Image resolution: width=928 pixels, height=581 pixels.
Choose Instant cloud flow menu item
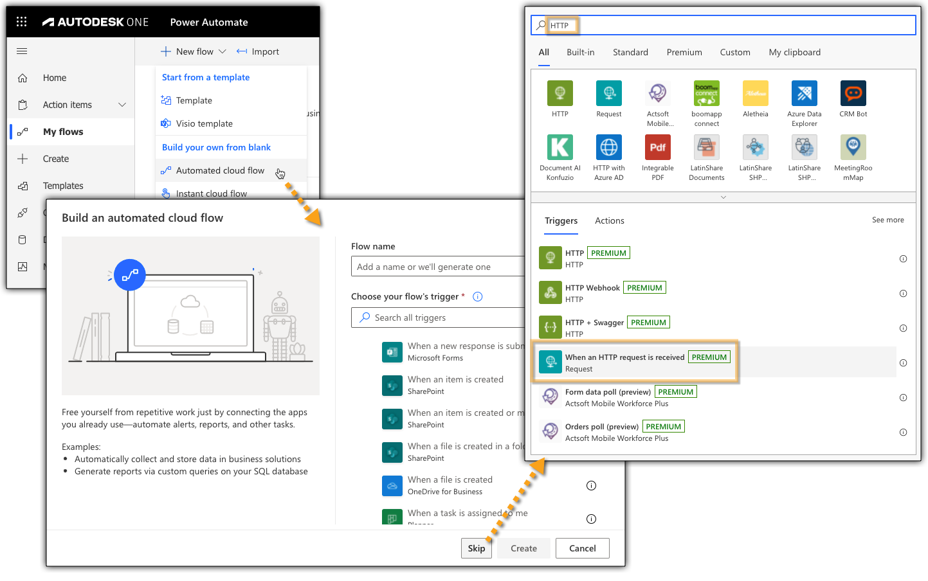click(x=231, y=193)
